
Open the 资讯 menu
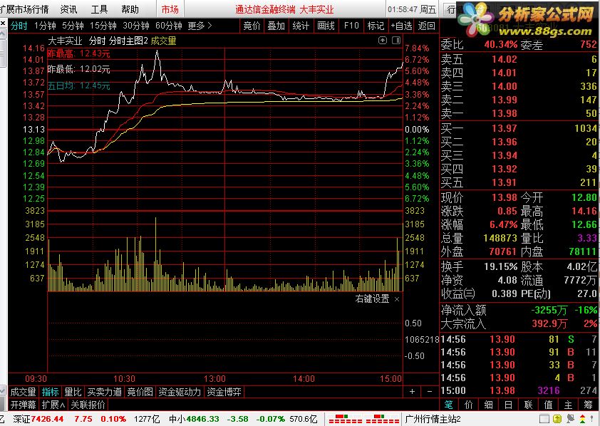tap(68, 9)
